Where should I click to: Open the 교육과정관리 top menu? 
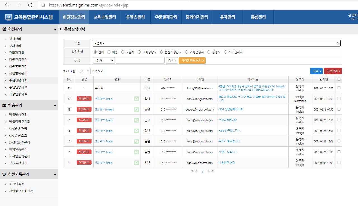click(x=105, y=17)
